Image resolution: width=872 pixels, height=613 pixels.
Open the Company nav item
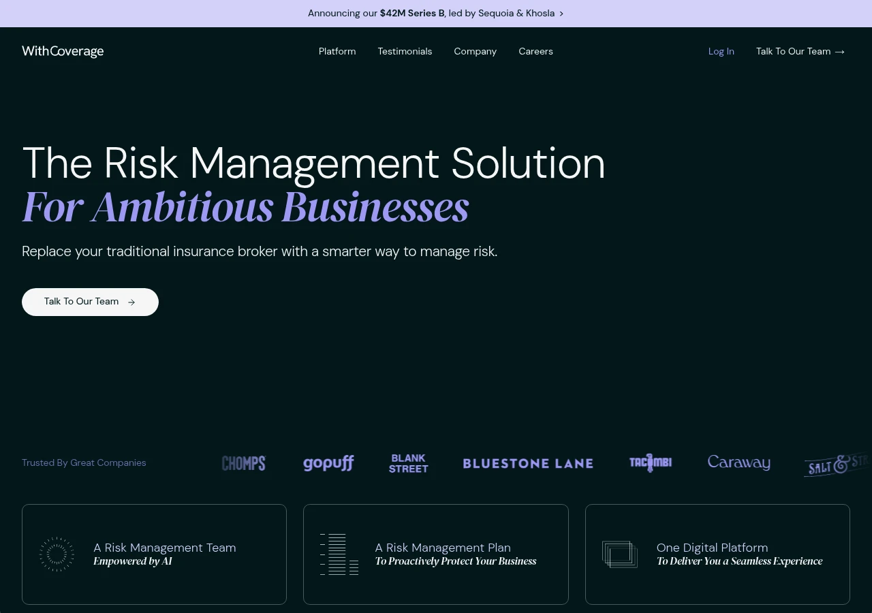tap(476, 51)
